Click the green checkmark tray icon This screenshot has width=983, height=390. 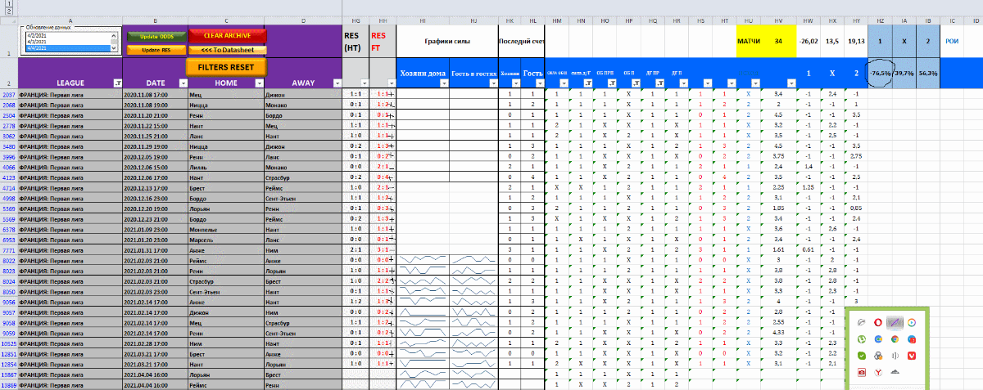[x=862, y=356]
